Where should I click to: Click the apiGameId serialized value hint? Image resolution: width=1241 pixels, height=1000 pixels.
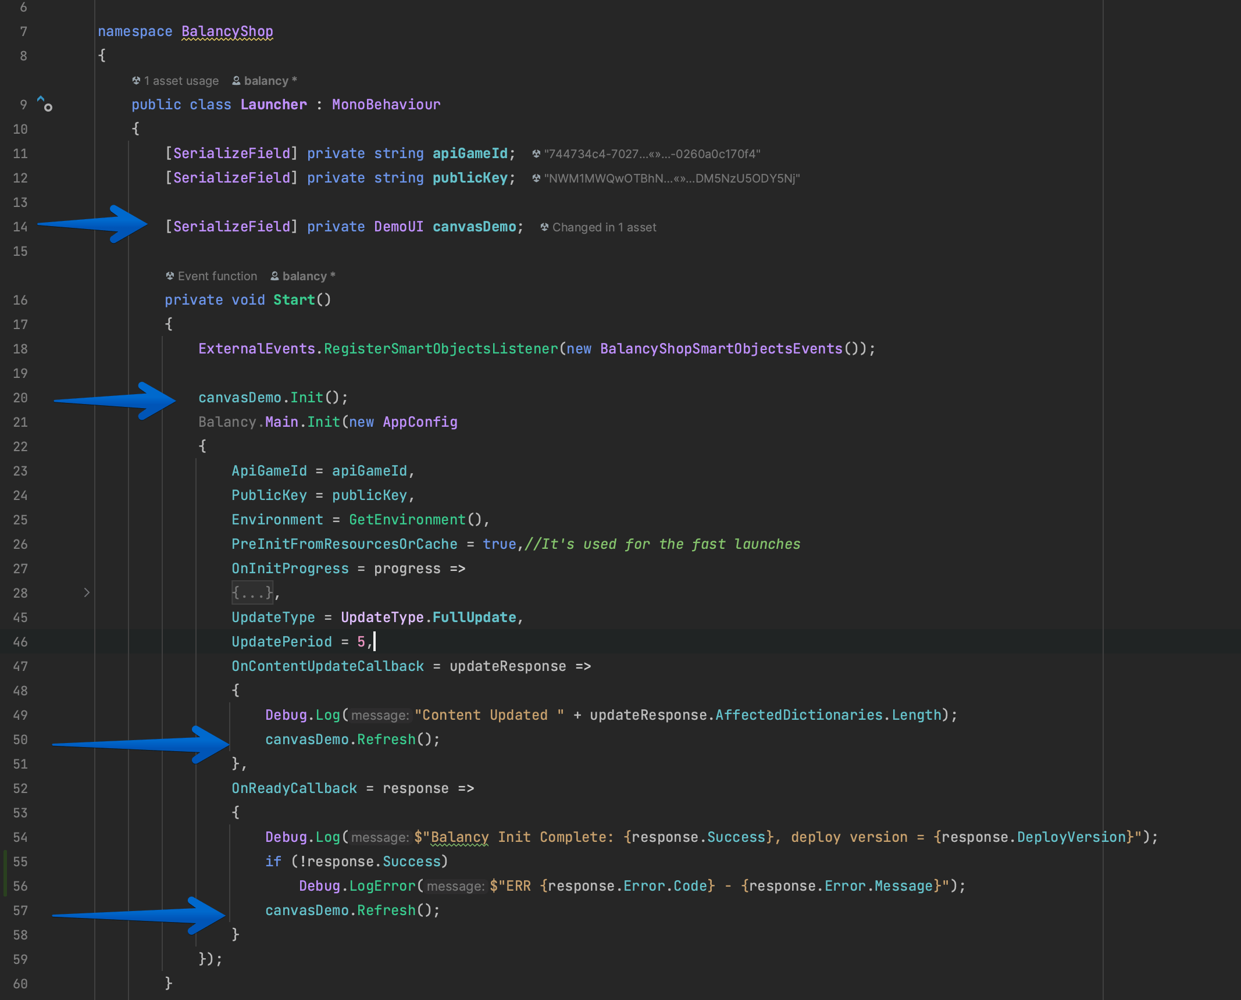[x=652, y=154]
